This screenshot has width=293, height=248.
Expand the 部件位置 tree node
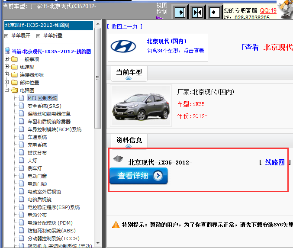pos(7,82)
